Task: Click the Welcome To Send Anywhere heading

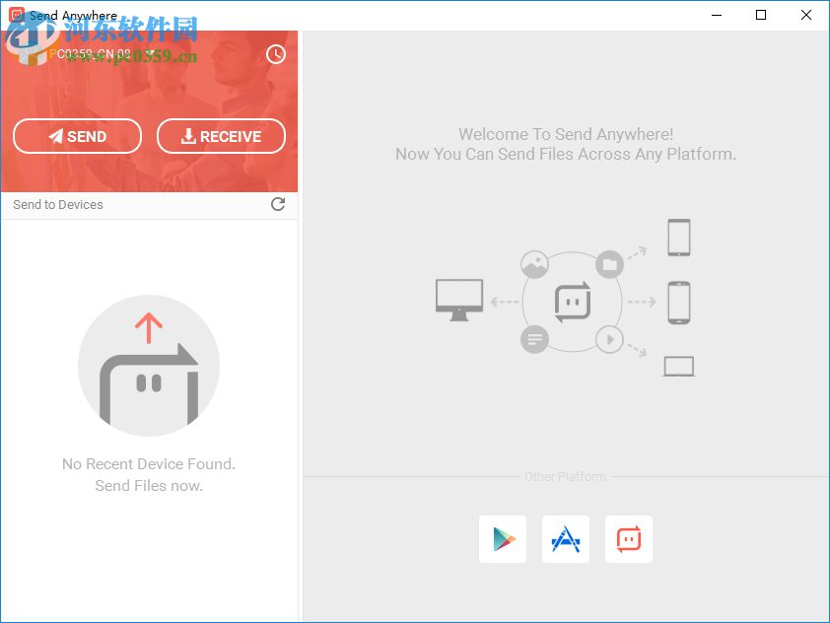Action: [566, 134]
